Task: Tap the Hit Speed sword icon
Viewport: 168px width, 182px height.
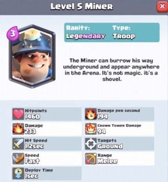Action: (x=18, y=144)
